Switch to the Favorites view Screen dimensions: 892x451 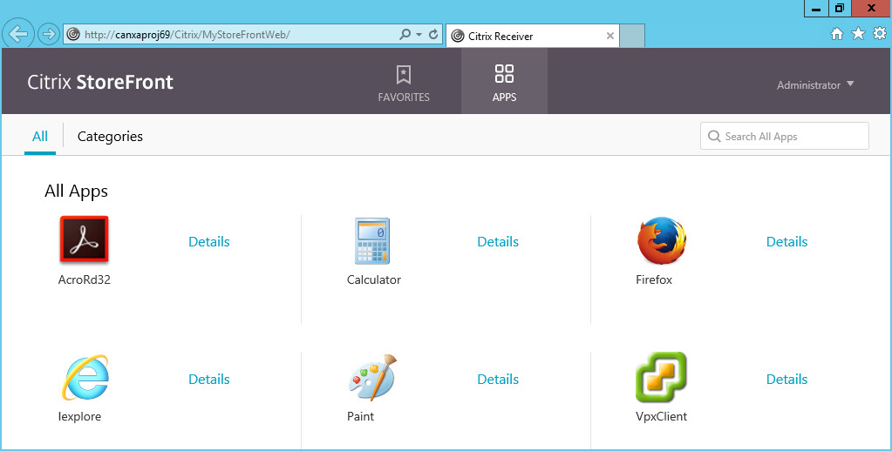coord(404,83)
